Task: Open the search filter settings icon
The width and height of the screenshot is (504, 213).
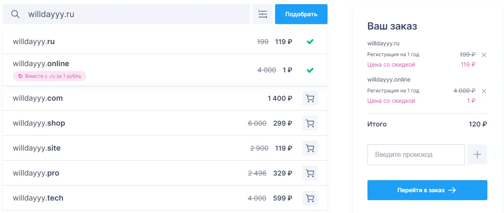Action: click(x=263, y=14)
